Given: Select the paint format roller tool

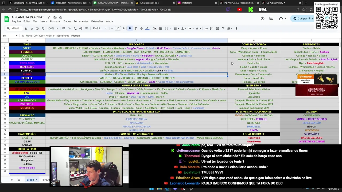Looking at the screenshot, I should pos(43,28).
